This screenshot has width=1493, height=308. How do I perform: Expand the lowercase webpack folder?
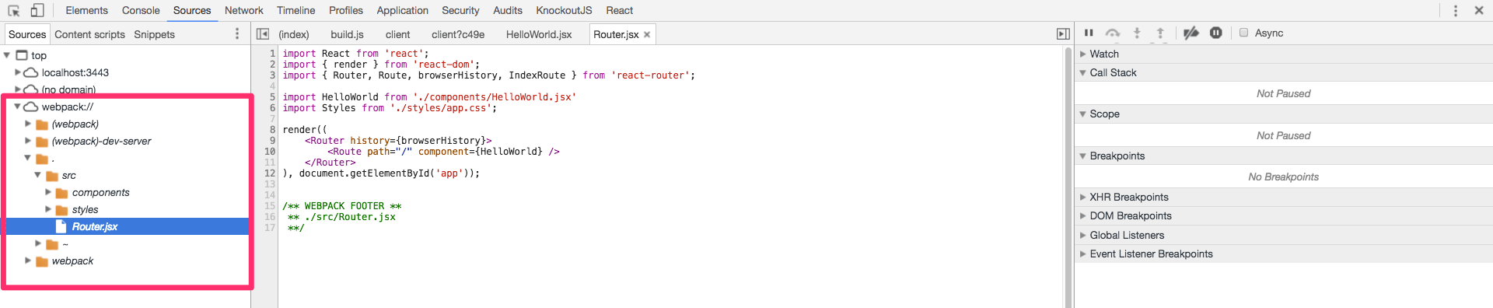(x=28, y=261)
